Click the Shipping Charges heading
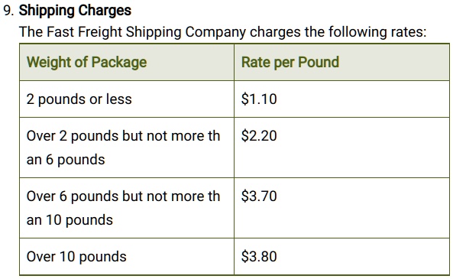Image resolution: width=453 pixels, height=279 pixels. [x=75, y=11]
